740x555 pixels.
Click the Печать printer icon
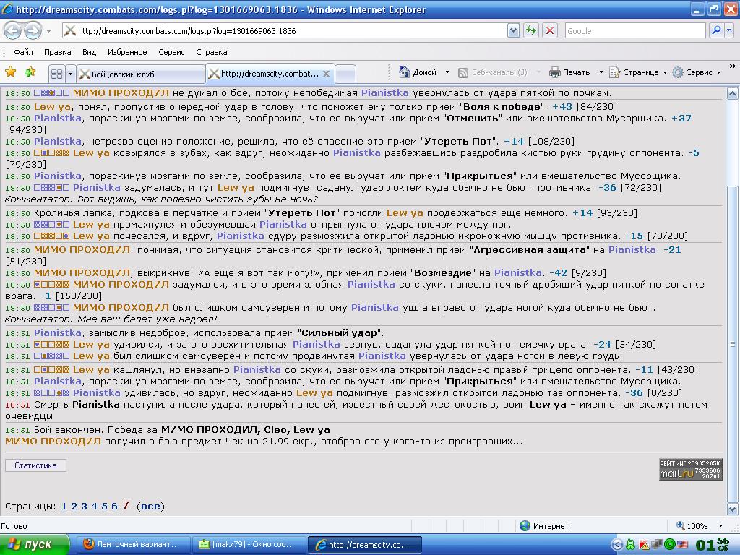coord(555,72)
